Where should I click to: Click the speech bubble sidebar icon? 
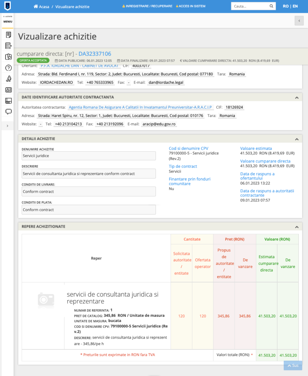click(x=8, y=112)
